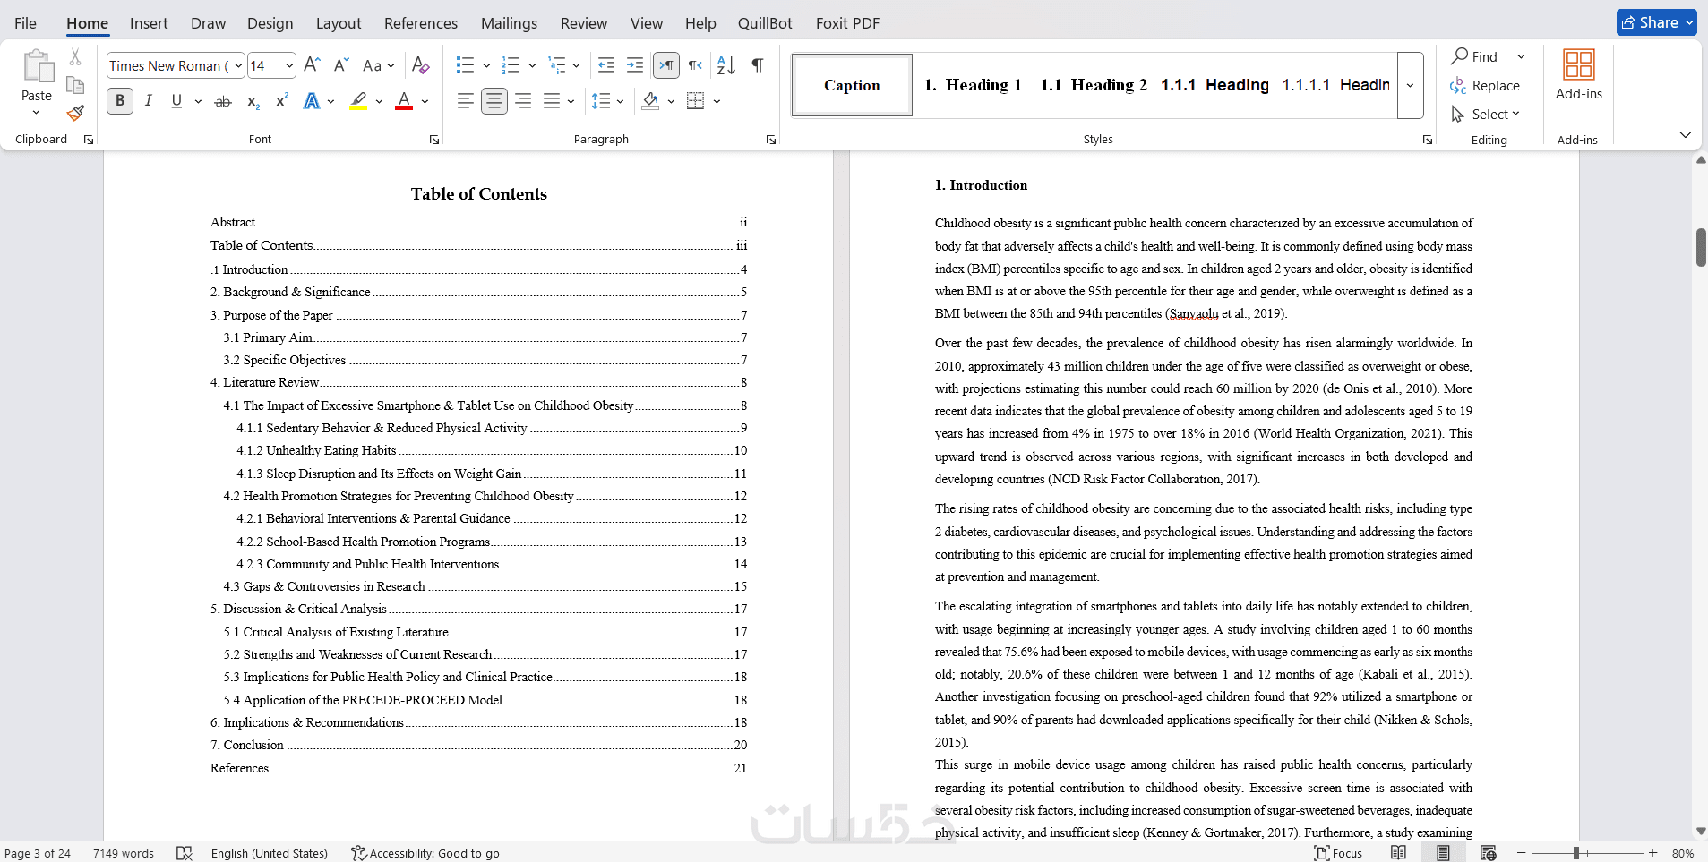Toggle Superscript formatting
This screenshot has height=862, width=1708.
pyautogui.click(x=281, y=101)
